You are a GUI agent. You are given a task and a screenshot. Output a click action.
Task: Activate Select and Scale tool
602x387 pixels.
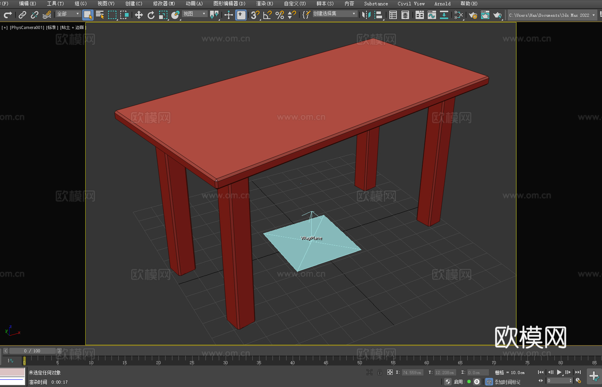click(163, 15)
